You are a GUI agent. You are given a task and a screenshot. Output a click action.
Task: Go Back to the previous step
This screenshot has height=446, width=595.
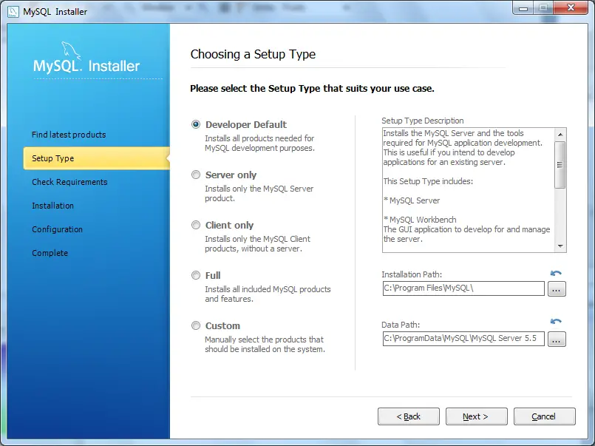[x=408, y=416]
